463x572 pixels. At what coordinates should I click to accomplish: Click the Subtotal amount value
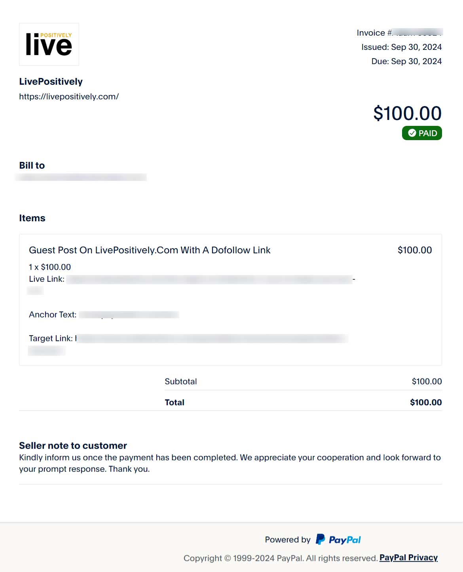coord(427,382)
